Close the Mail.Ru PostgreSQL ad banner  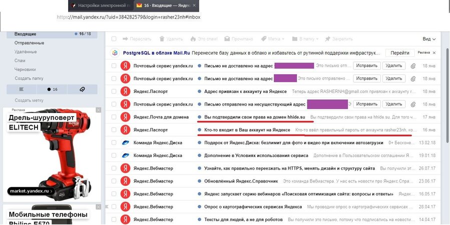pyautogui.click(x=434, y=52)
